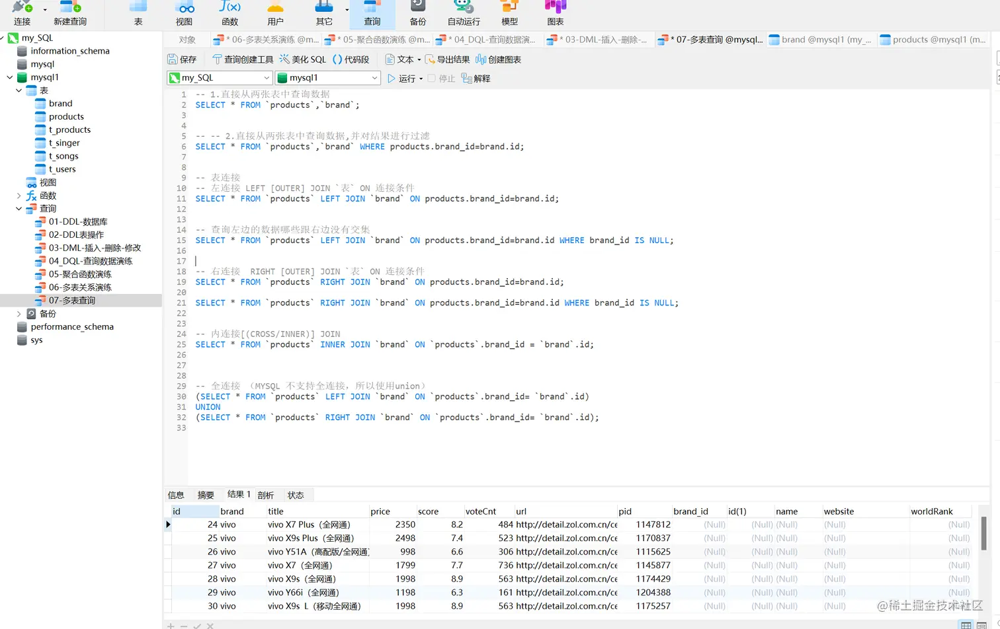Screen dimensions: 1000x629
Task: Click the 解释 (Explain) button
Action: 476,79
